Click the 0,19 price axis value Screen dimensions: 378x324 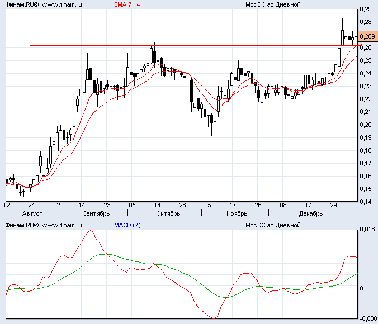tap(366, 137)
